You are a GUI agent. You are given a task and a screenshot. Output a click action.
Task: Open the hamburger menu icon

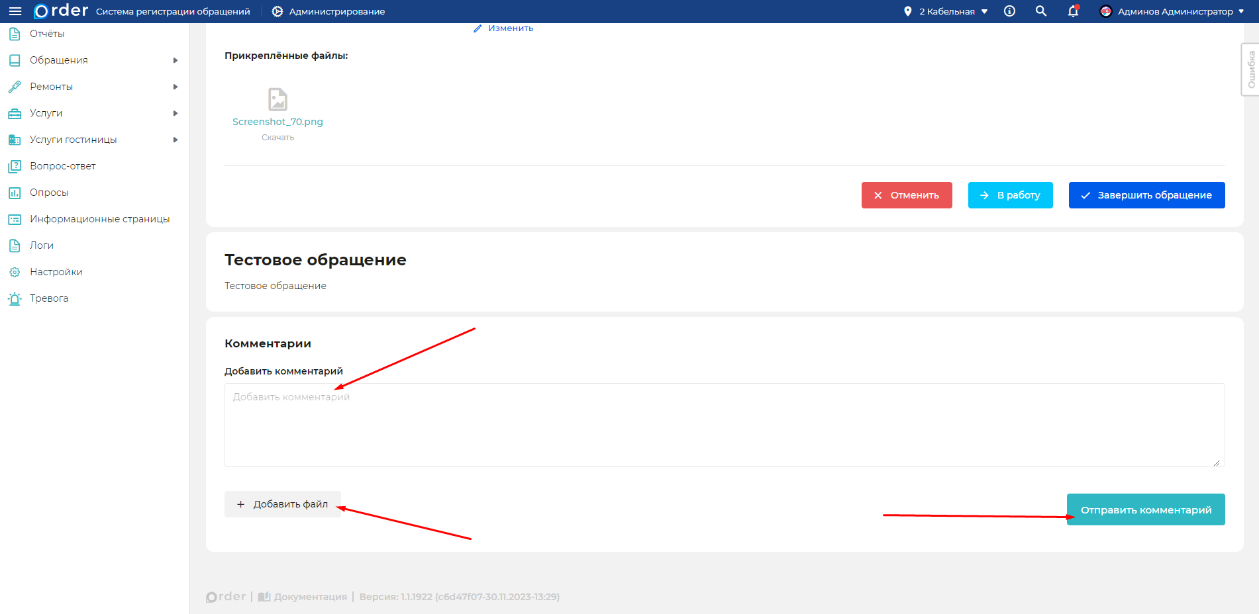[15, 11]
